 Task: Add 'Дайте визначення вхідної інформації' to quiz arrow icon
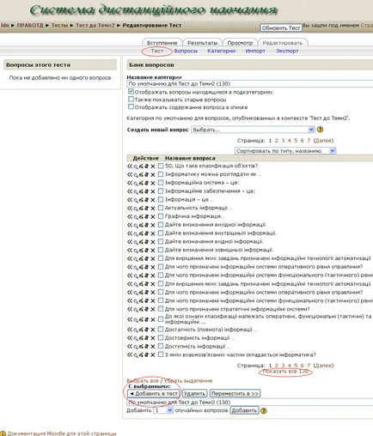[130, 242]
